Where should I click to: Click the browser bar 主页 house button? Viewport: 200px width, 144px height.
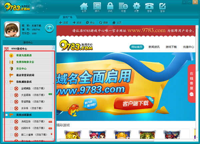click(x=117, y=23)
